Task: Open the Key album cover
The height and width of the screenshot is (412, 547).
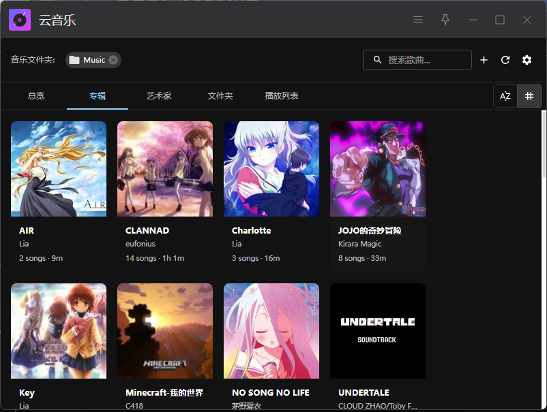Action: [59, 331]
